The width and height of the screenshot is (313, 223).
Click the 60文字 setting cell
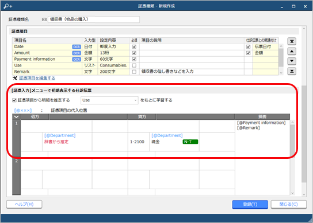pyautogui.click(x=113, y=59)
